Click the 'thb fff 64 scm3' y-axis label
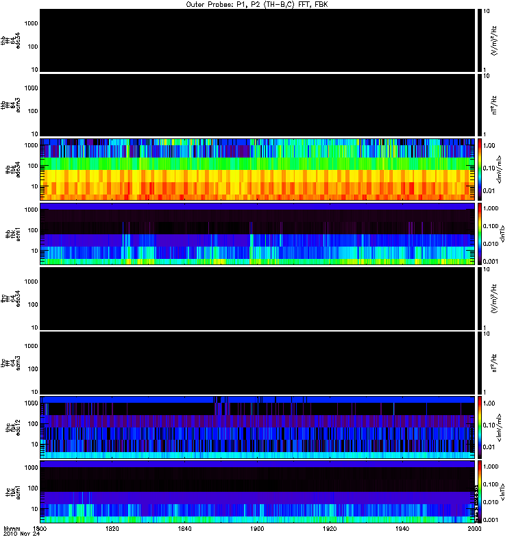 tap(10, 105)
